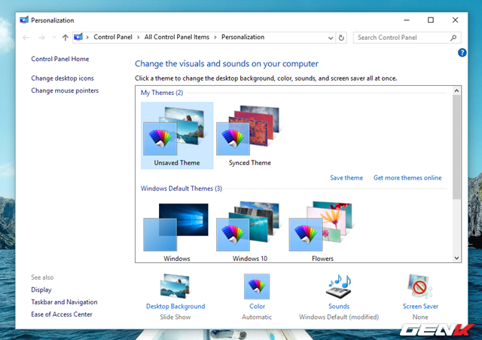Open the Color settings icon
Image resolution: width=482 pixels, height=340 pixels.
[257, 286]
